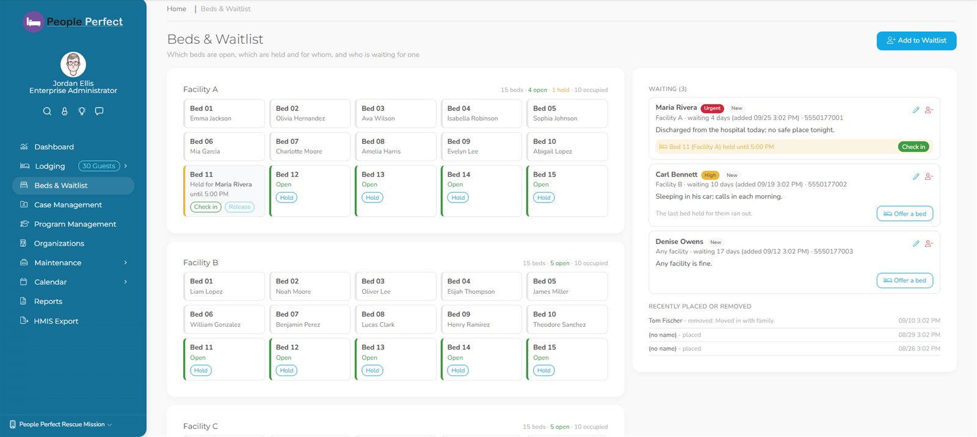Click the Jordan Ellis avatar picture
977x437 pixels.
click(73, 65)
